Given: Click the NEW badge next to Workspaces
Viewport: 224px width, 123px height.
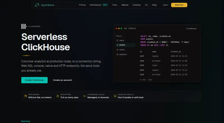Looking at the screenshot, I should click(105, 5).
